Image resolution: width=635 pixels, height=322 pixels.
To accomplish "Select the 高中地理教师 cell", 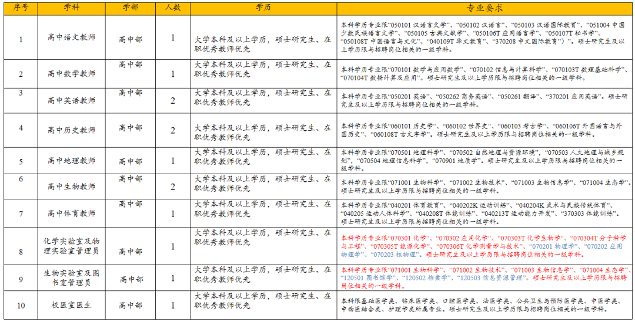I will [x=71, y=160].
